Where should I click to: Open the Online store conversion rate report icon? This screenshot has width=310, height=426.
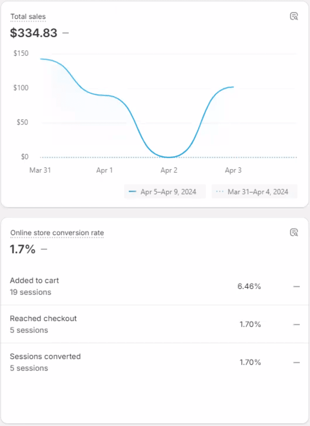(294, 232)
